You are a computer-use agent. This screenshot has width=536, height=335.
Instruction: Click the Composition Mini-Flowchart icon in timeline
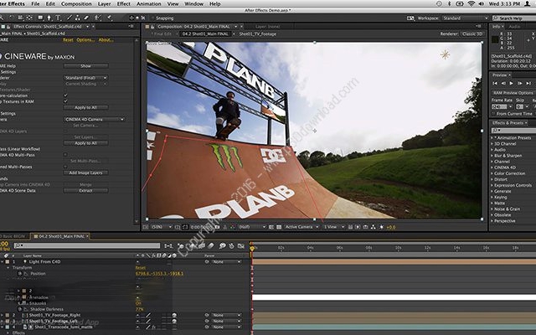pos(168,245)
